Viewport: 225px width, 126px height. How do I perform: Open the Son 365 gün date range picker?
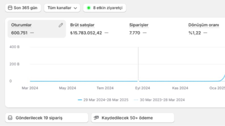[23, 8]
